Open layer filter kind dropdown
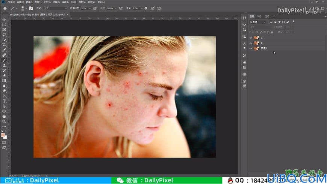327x184 pixels. pos(258,22)
